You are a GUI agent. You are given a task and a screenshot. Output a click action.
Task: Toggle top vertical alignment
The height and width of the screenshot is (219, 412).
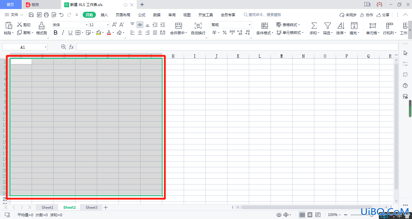point(132,25)
